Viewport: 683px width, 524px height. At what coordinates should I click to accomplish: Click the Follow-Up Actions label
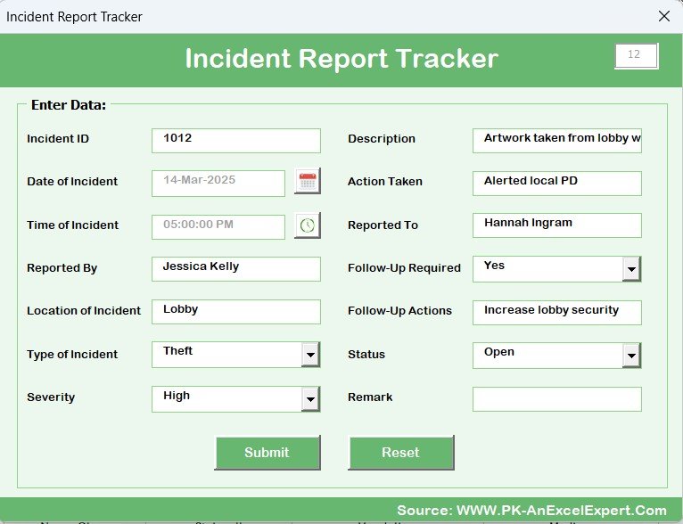[x=399, y=311]
